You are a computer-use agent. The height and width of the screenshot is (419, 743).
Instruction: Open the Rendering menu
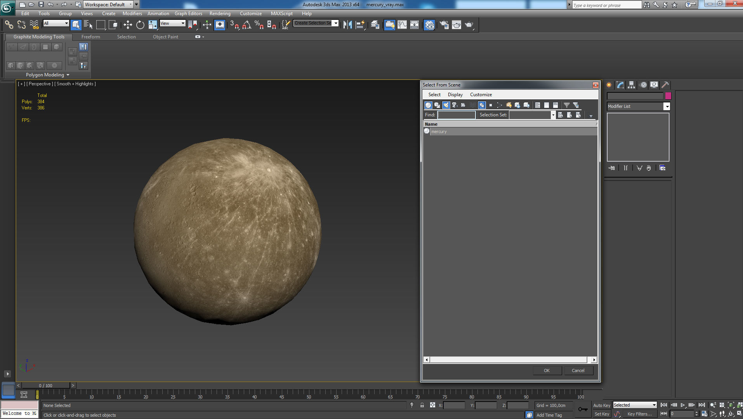220,14
